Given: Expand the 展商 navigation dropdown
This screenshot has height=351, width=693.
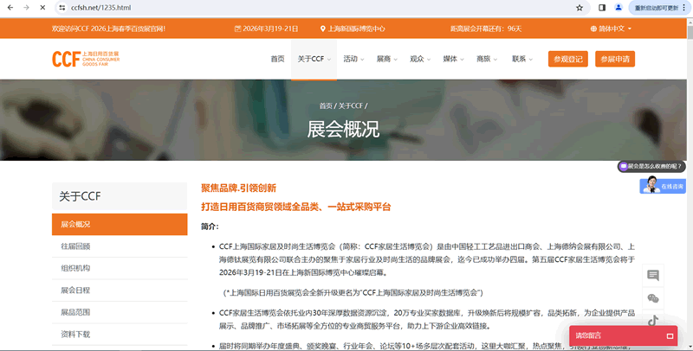Looking at the screenshot, I should pos(386,59).
